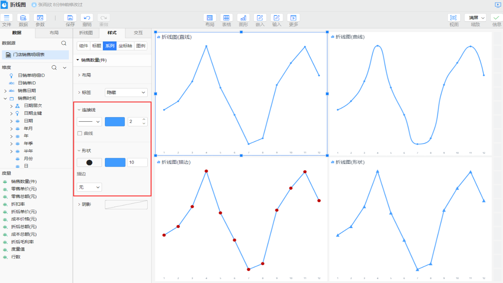Open the 数据 database icon in toolbar
This screenshot has width=503, height=283.
[23, 18]
